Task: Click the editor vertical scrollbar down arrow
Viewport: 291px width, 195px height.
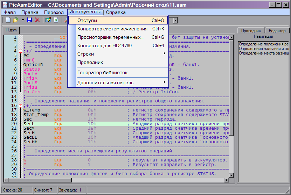Action: pos(231,175)
